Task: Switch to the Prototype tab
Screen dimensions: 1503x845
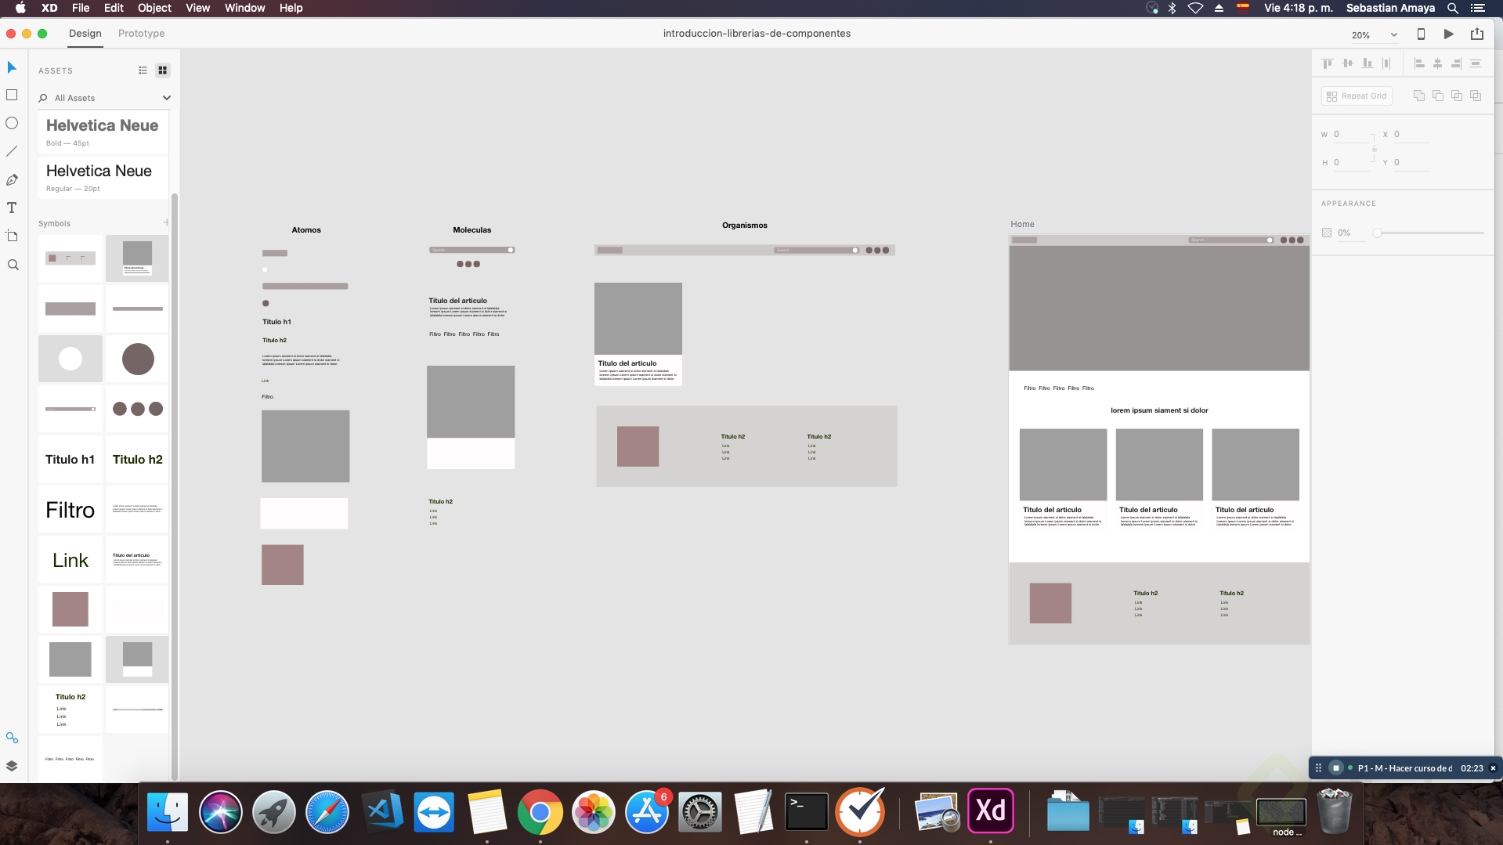Action: [x=140, y=34]
